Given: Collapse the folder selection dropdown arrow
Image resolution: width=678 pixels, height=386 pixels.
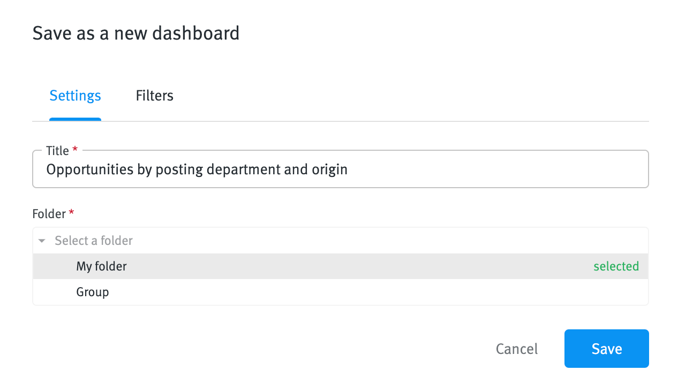Looking at the screenshot, I should [42, 241].
